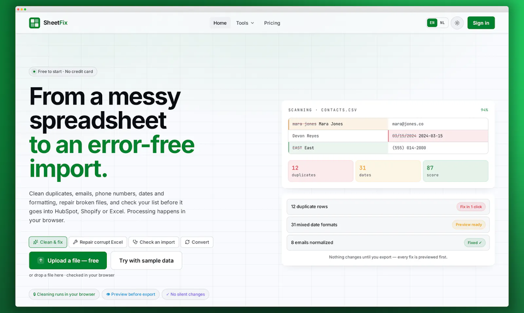
Task: Click the mara@jones.co cell
Action: pyautogui.click(x=438, y=124)
